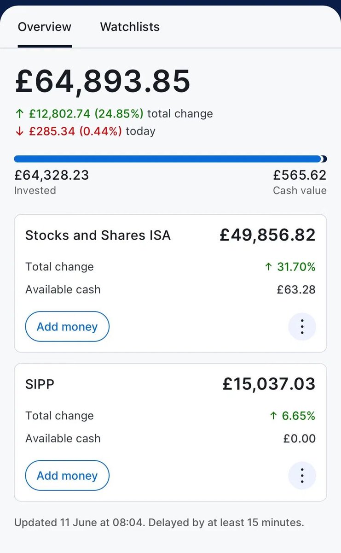Click the dark cash portion of the bar
Screen dimensions: 341x553
coord(324,159)
